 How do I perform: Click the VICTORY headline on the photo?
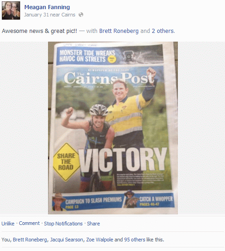(x=123, y=160)
